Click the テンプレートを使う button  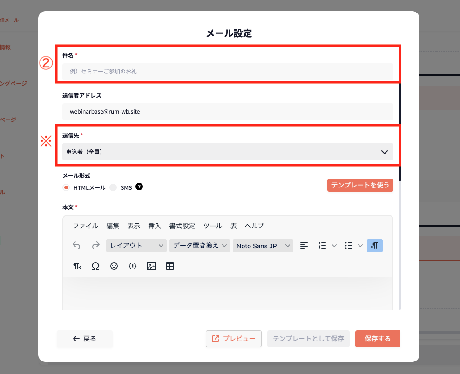(360, 185)
